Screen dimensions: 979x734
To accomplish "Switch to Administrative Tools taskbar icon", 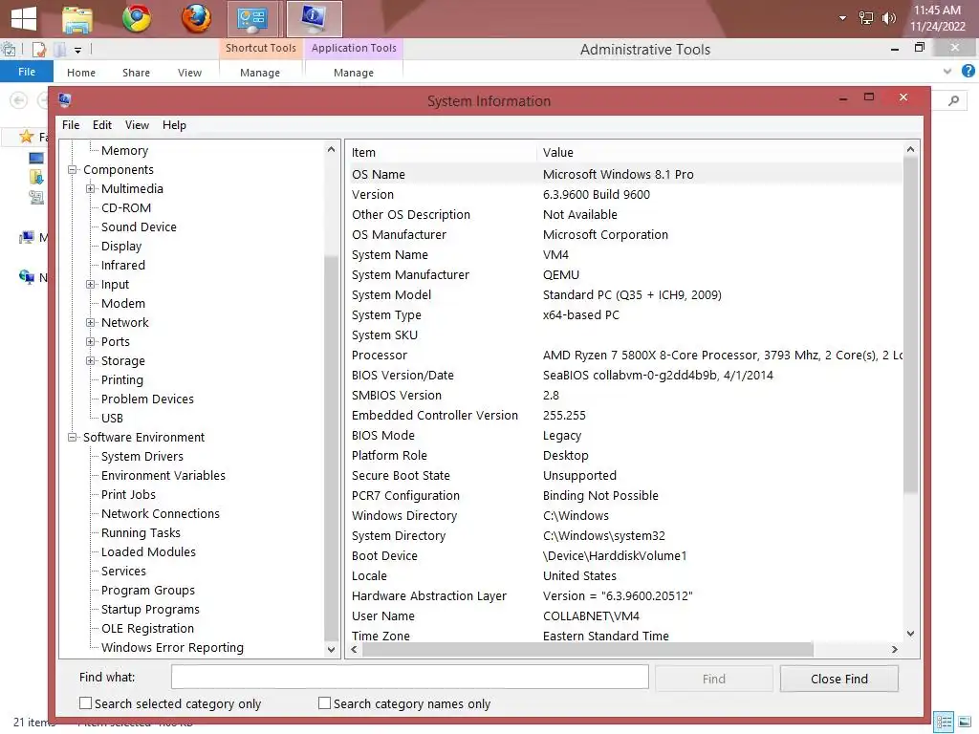I will click(251, 19).
